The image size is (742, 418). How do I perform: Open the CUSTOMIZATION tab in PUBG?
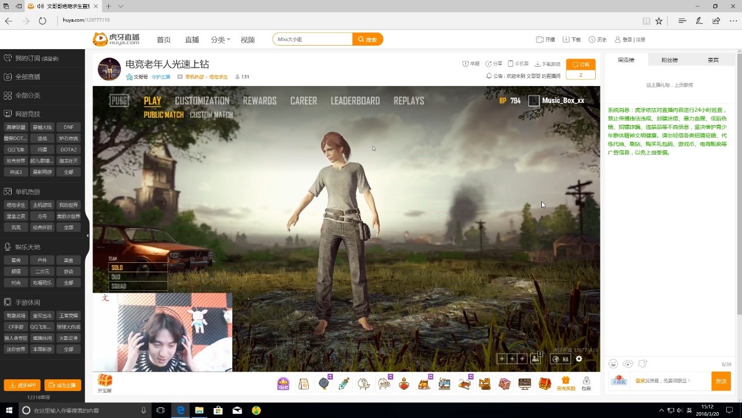[202, 101]
